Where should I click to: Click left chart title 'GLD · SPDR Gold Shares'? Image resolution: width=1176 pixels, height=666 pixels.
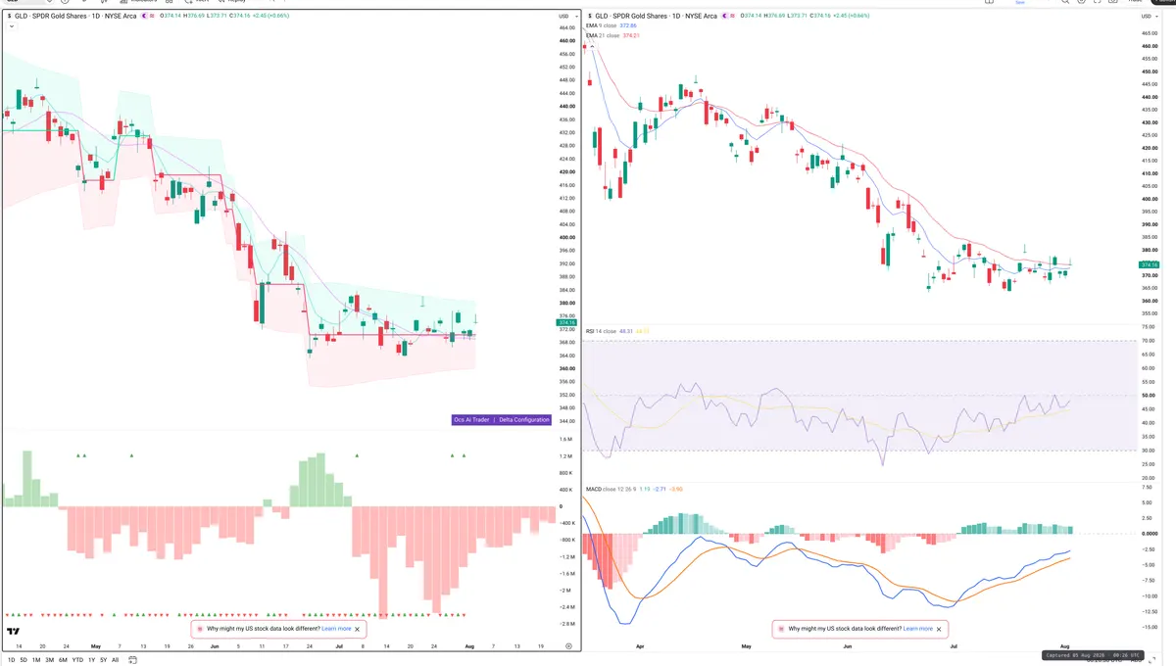[50, 17]
